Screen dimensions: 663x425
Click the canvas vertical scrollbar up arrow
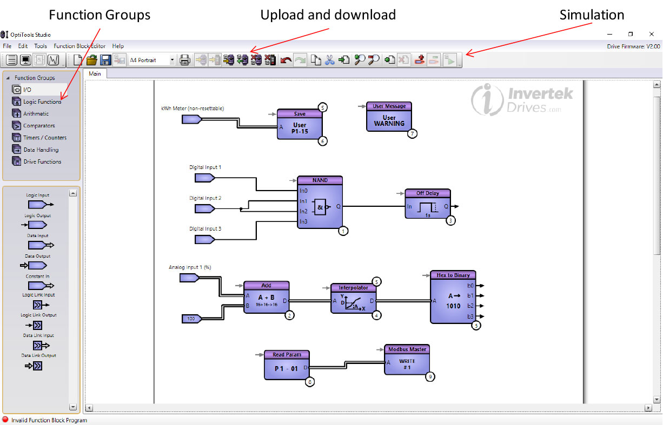point(657,85)
